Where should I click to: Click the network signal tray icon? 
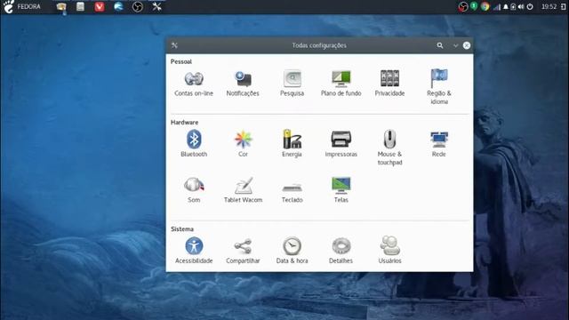[497, 6]
